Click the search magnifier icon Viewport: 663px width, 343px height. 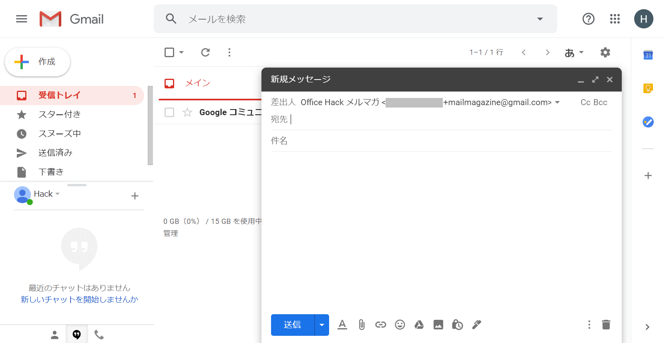pos(171,19)
